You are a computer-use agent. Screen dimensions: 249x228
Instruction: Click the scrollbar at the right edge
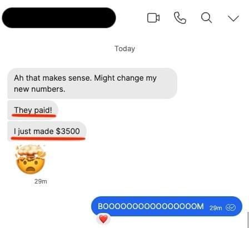pyautogui.click(x=248, y=220)
